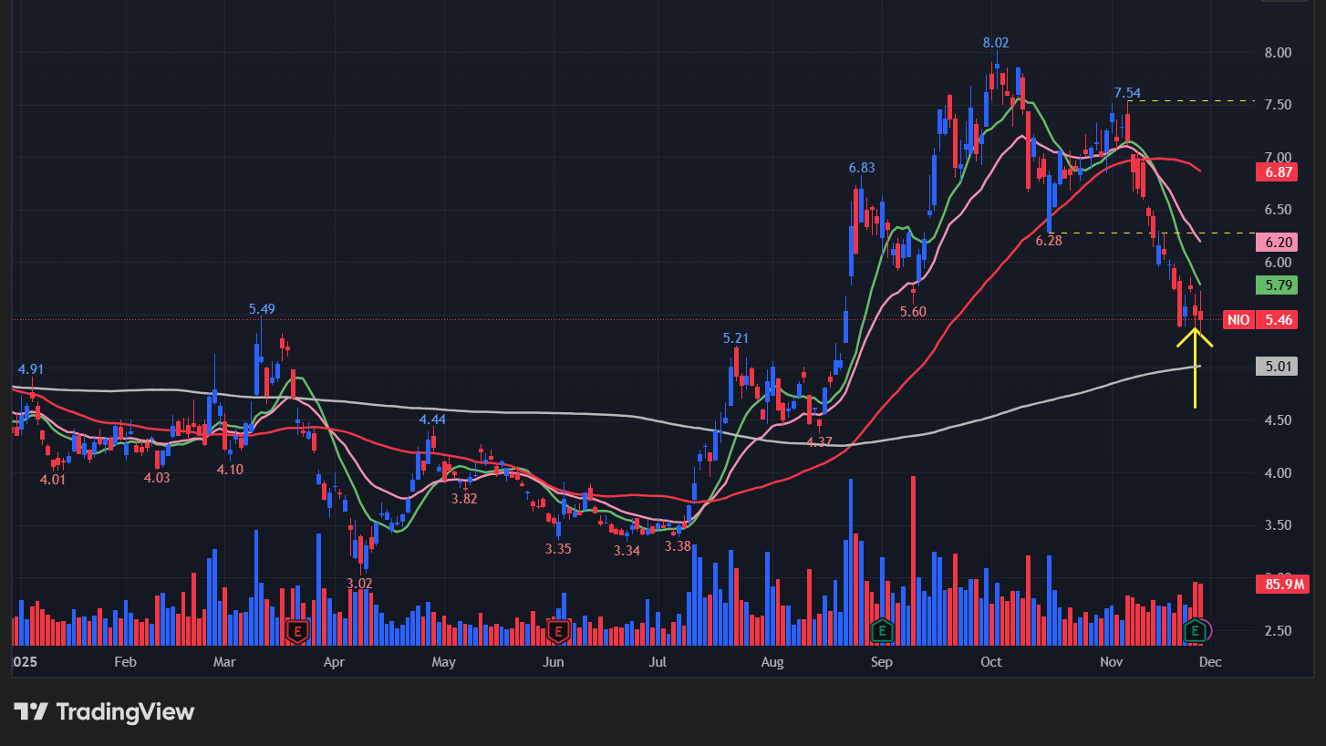Select the green earnings icon at September
1326x746 pixels.
(x=882, y=630)
